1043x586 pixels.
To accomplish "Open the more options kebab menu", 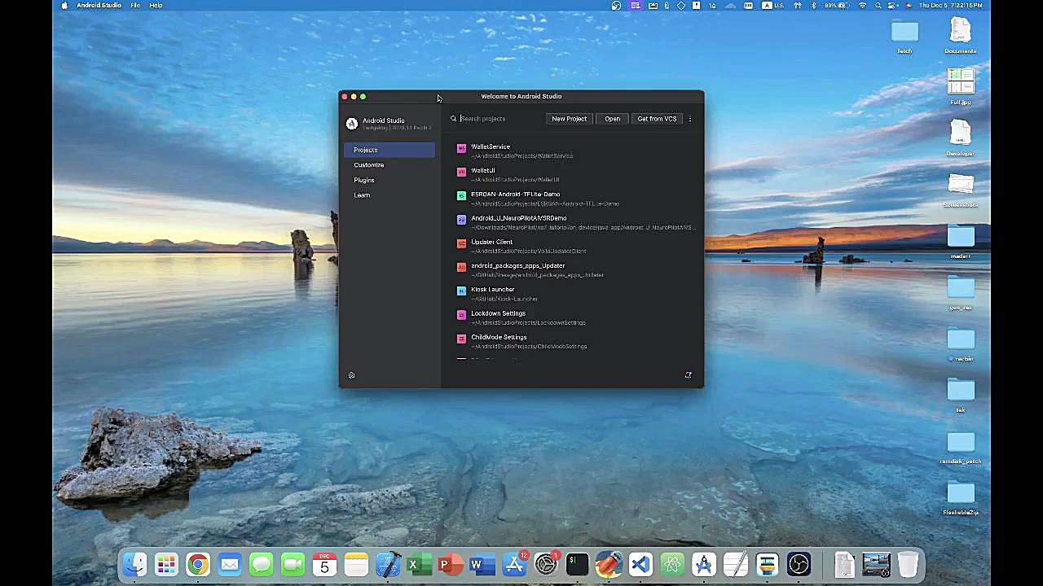I will [x=689, y=119].
